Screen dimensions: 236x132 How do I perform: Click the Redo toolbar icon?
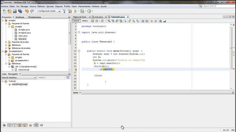32,11
